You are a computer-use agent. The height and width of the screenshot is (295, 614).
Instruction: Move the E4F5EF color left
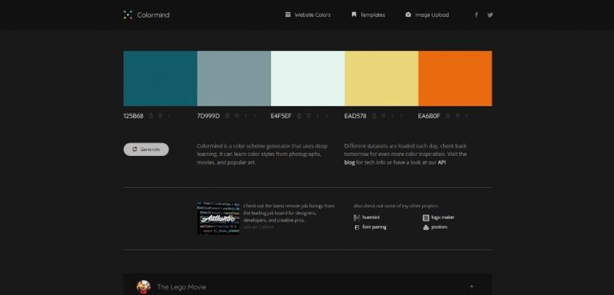pos(317,116)
